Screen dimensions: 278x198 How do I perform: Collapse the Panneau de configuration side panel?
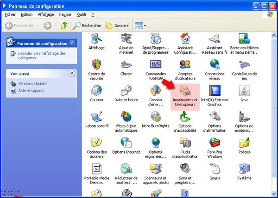click(x=72, y=43)
